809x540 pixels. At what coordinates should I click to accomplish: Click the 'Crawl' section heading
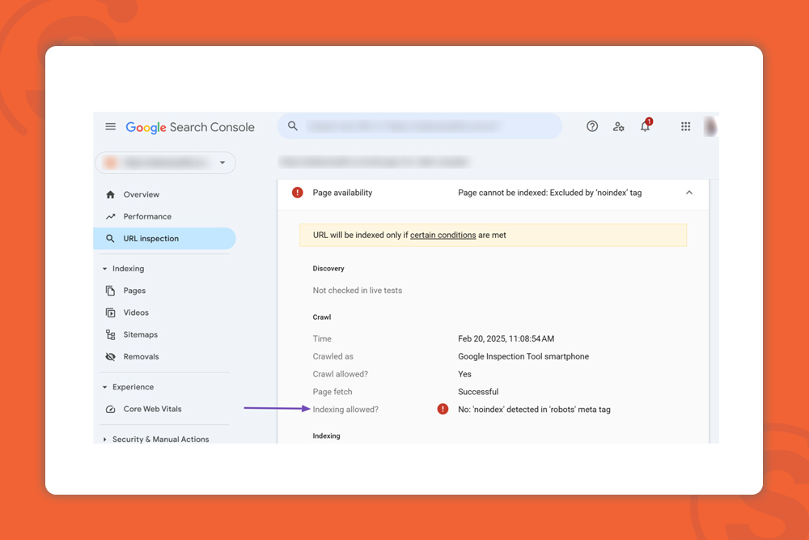pos(321,317)
